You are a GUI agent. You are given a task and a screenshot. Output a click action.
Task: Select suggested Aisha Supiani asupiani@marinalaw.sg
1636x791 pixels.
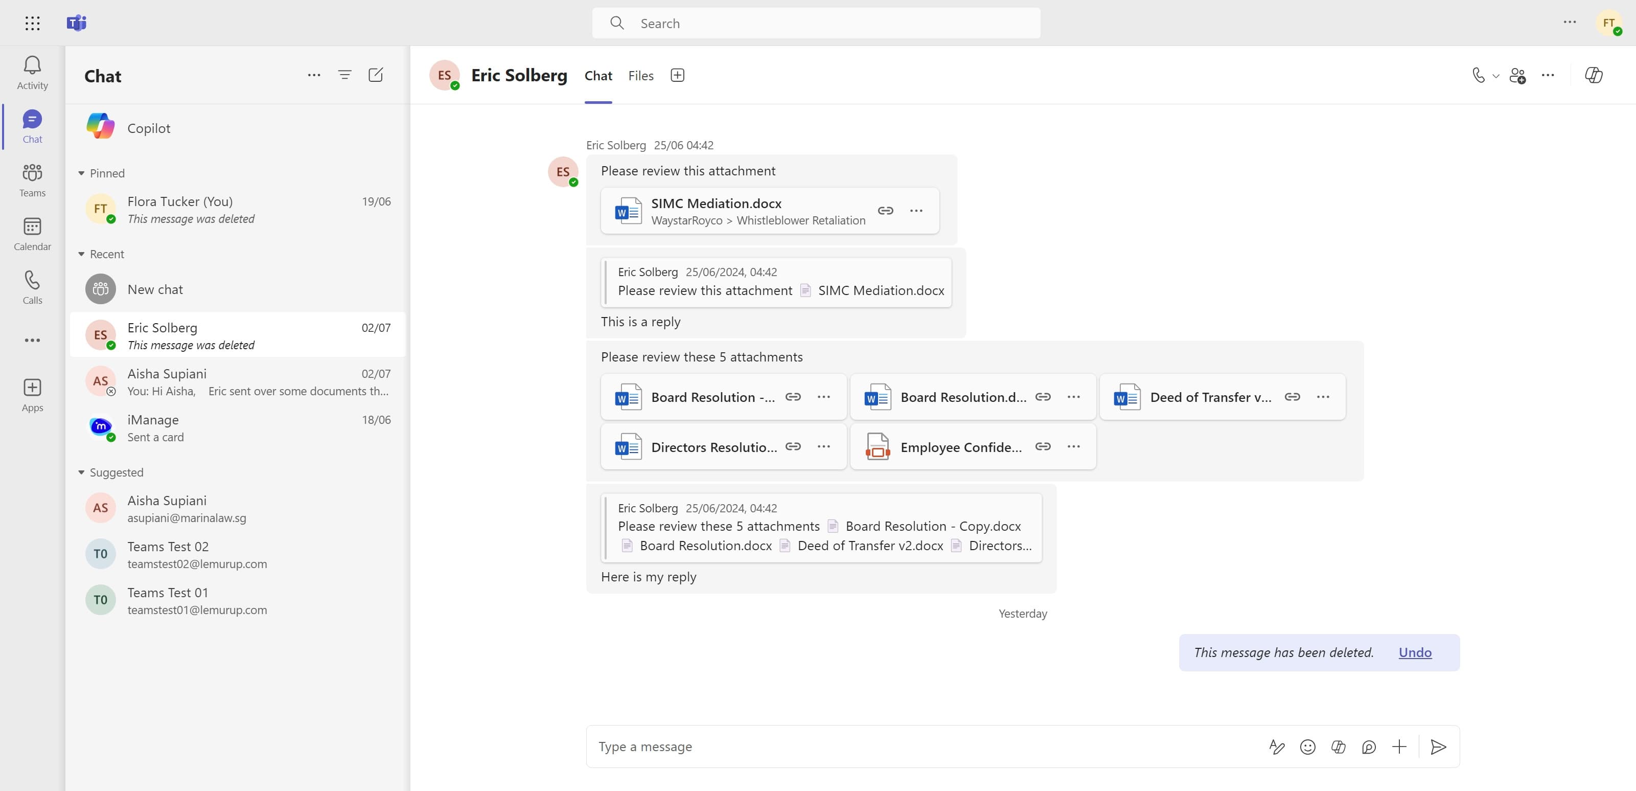click(238, 508)
